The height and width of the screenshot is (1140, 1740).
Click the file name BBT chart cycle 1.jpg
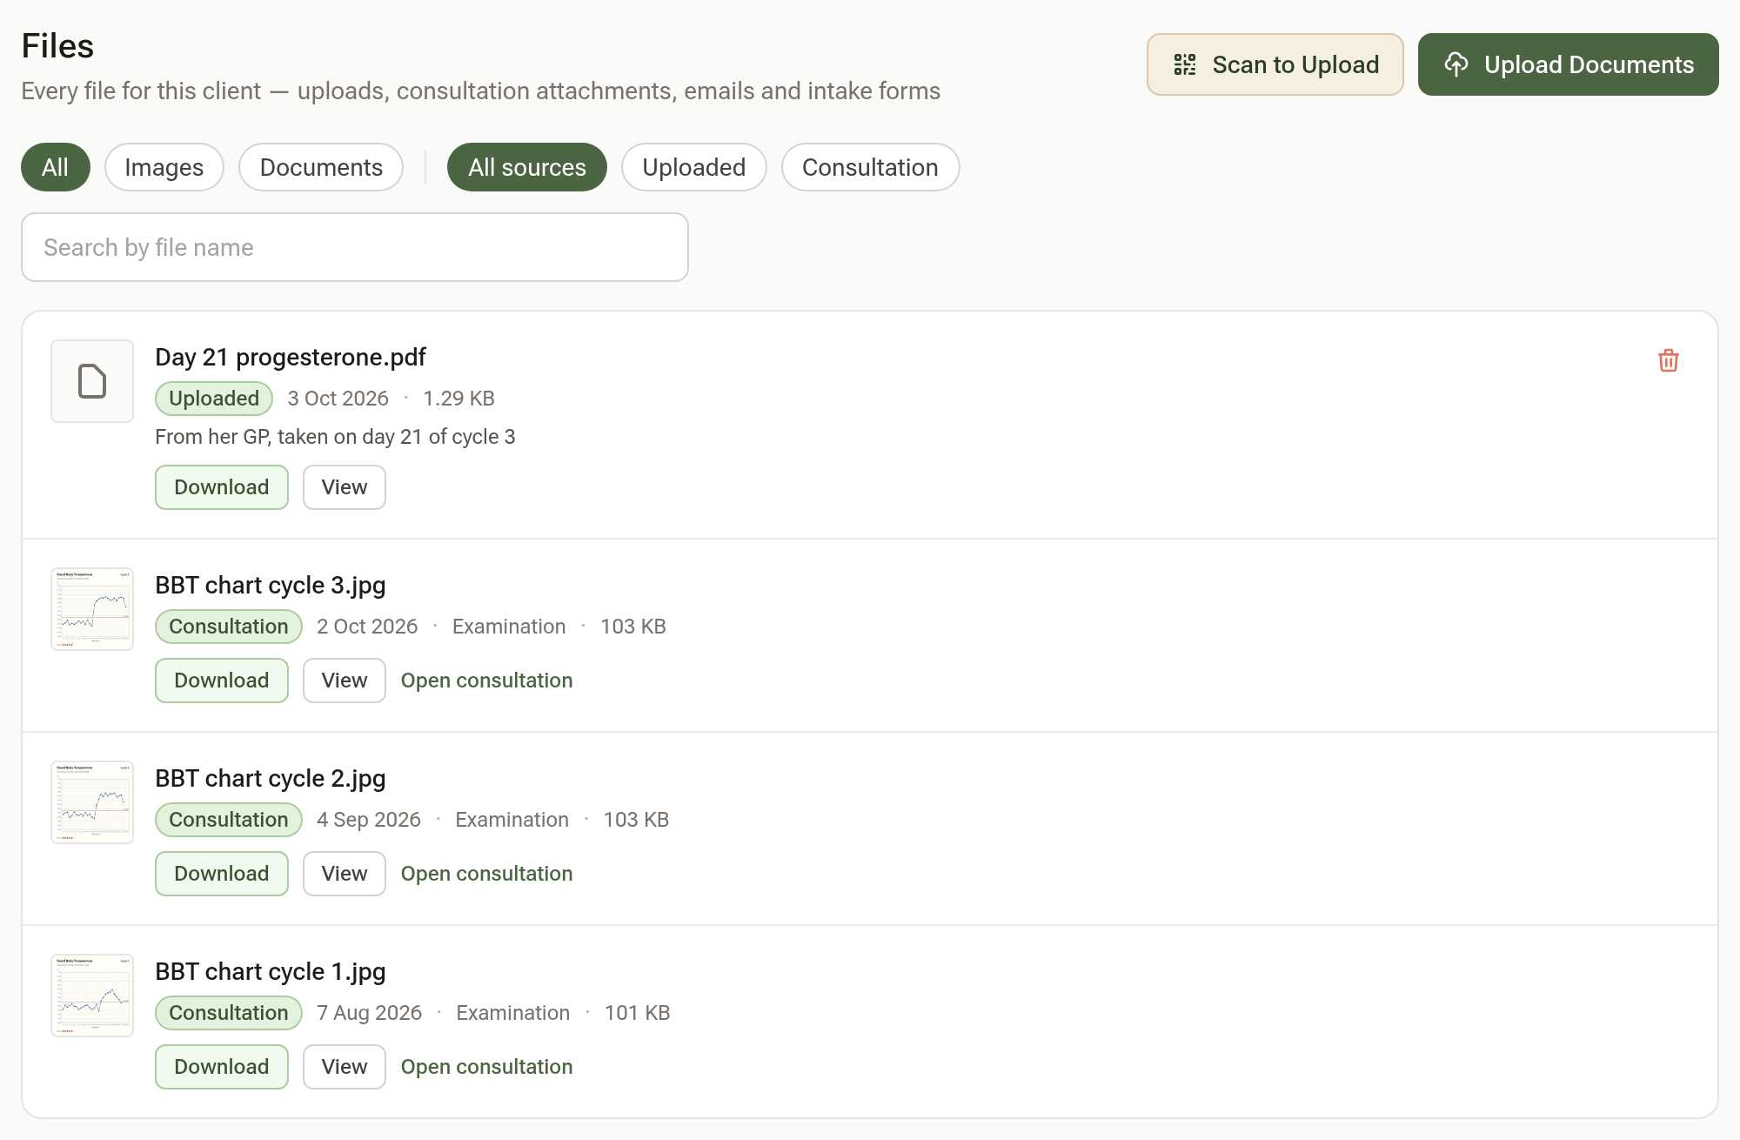coord(271,971)
